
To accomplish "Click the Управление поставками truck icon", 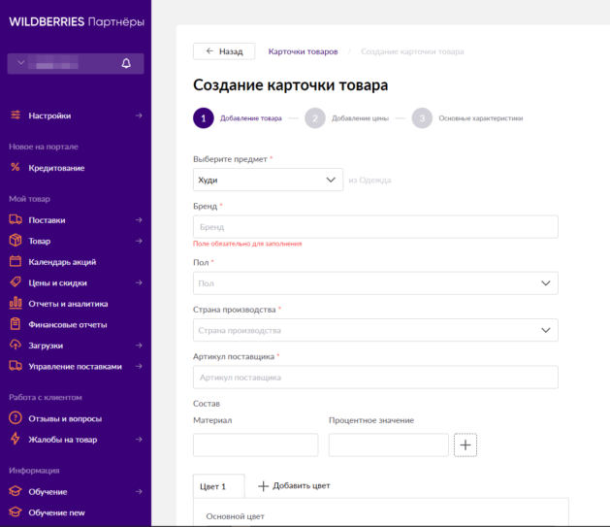I will click(16, 366).
